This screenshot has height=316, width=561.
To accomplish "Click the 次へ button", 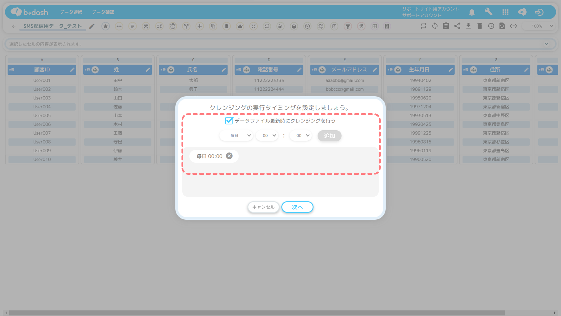I will (297, 207).
